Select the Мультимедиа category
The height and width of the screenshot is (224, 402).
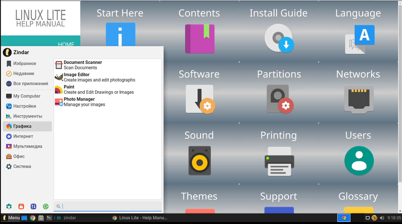[x=27, y=146]
